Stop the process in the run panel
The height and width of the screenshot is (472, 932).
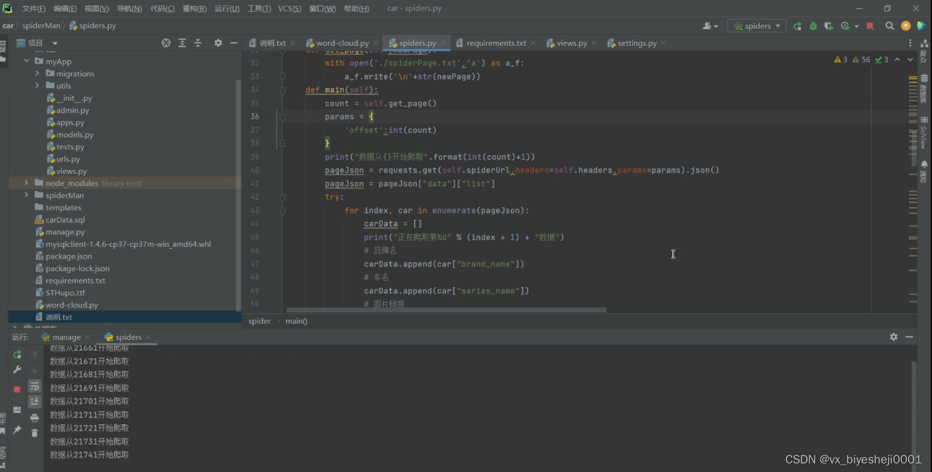pyautogui.click(x=17, y=389)
